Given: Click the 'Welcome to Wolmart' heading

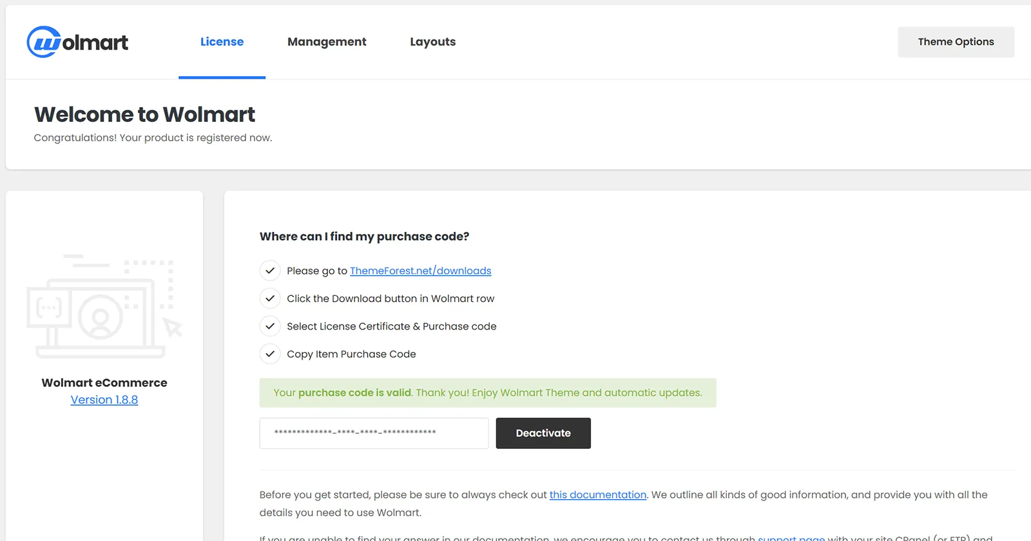Looking at the screenshot, I should pyautogui.click(x=144, y=114).
